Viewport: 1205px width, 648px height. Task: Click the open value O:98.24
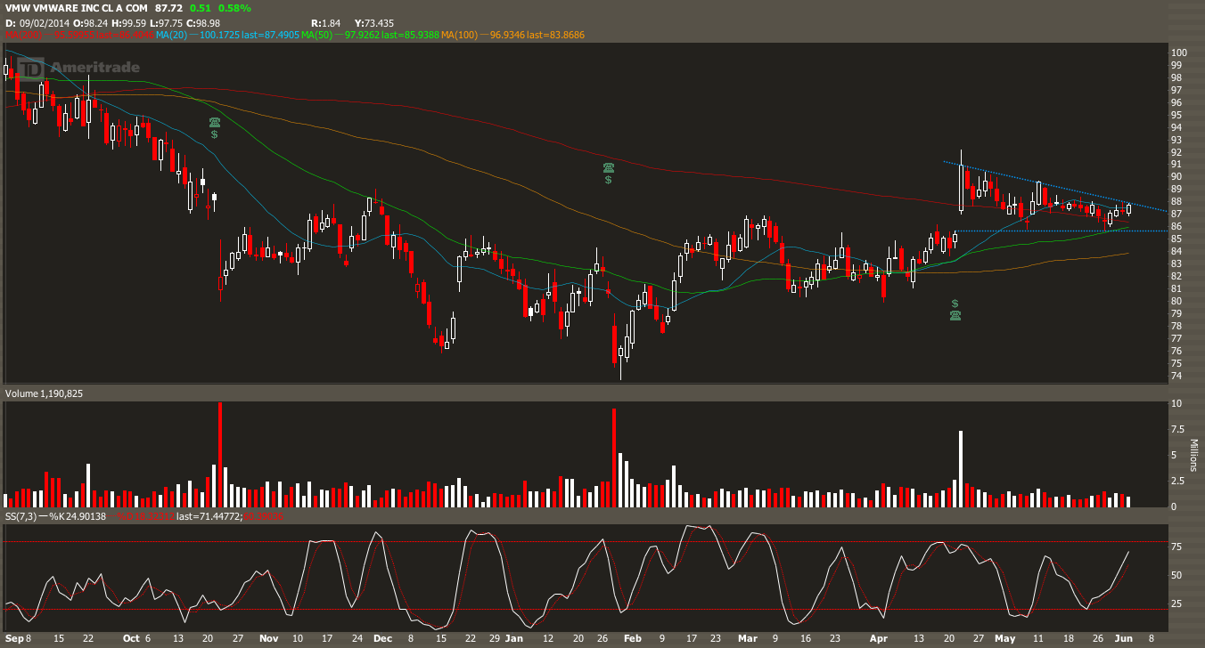click(x=90, y=21)
